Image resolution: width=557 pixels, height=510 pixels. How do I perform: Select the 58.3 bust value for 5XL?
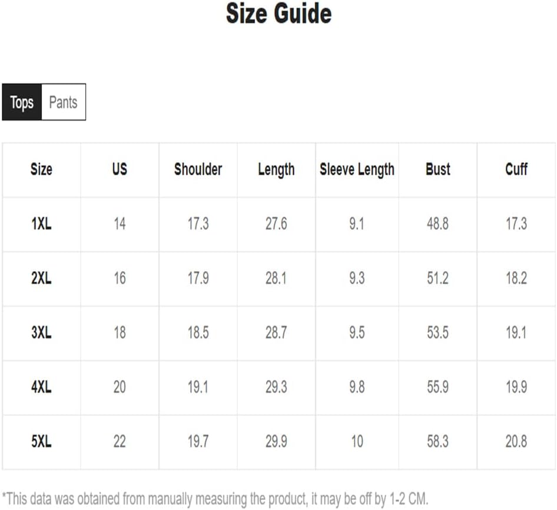438,442
